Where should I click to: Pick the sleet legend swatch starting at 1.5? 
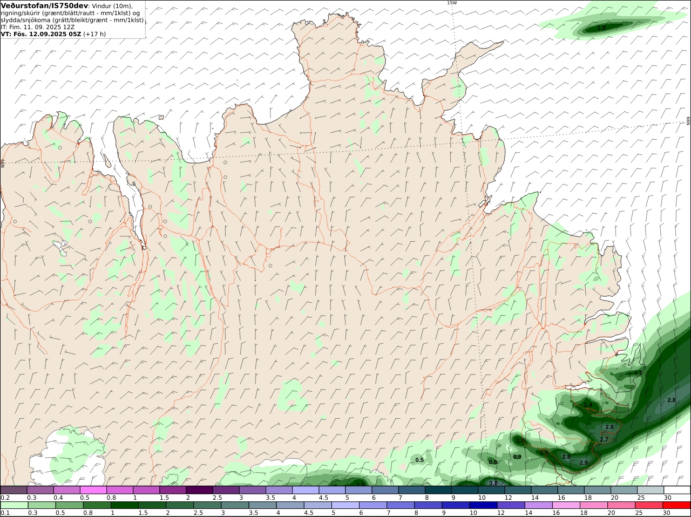(173, 490)
